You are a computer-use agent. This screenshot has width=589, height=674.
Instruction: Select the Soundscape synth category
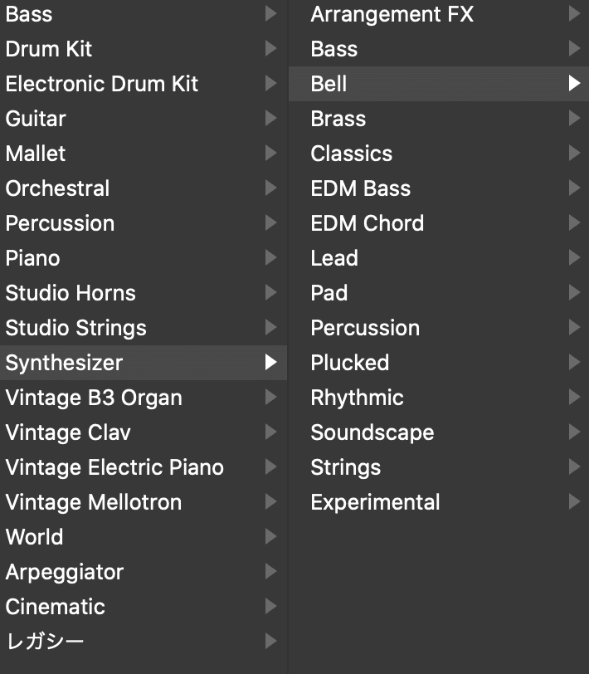[372, 432]
